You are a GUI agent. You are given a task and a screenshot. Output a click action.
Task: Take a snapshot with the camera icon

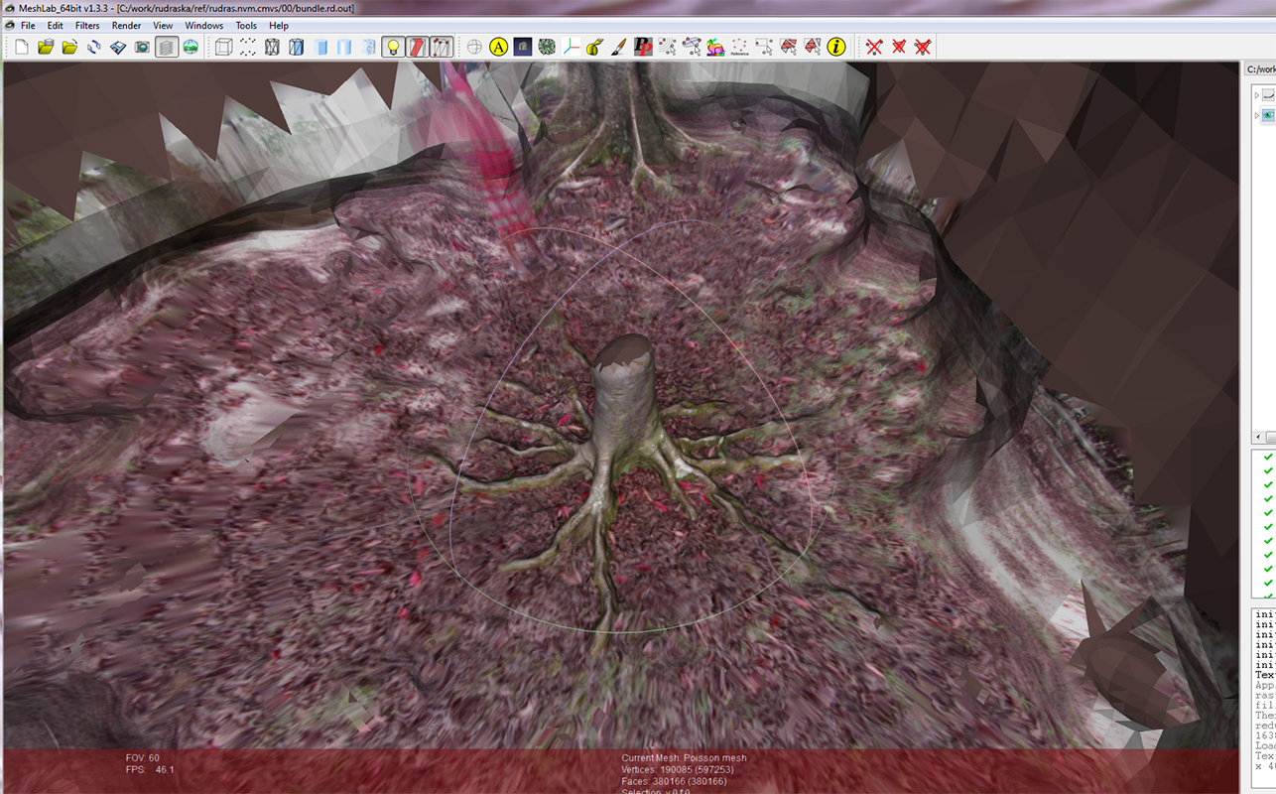point(142,47)
